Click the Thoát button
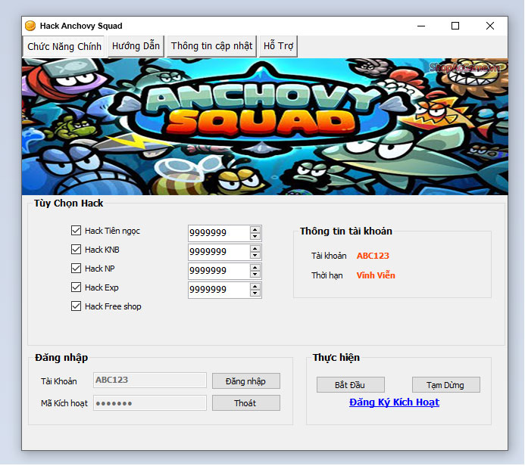 coord(246,403)
